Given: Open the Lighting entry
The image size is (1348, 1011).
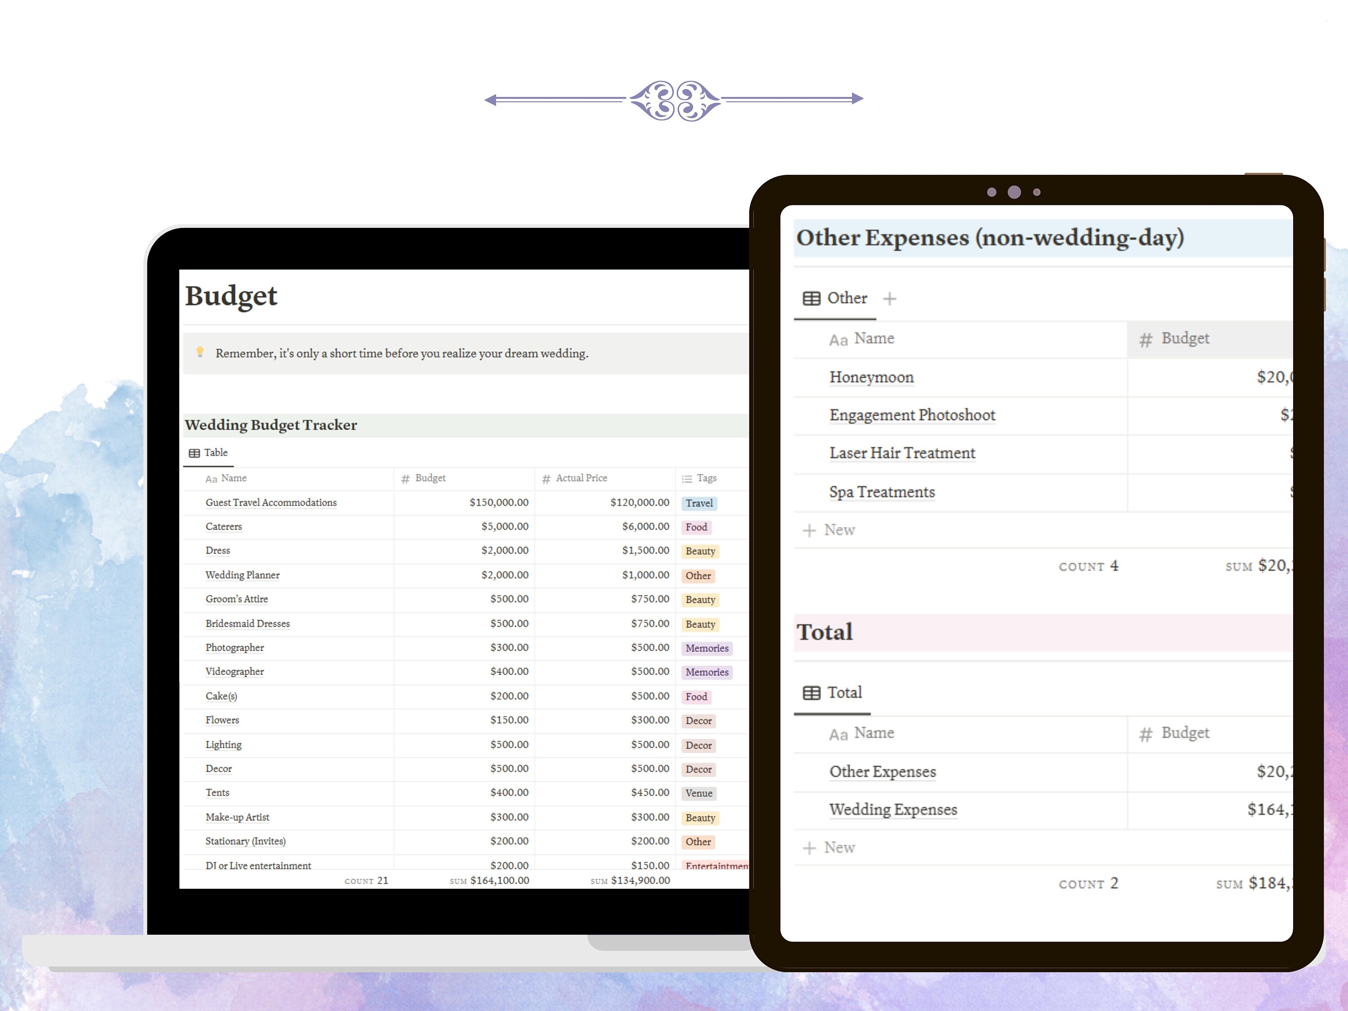Looking at the screenshot, I should click(x=223, y=745).
